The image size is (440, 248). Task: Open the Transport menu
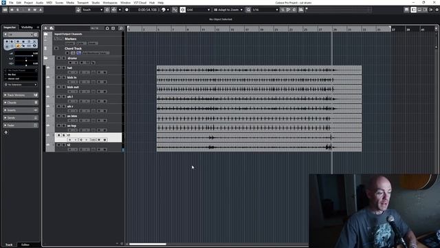pos(82,3)
